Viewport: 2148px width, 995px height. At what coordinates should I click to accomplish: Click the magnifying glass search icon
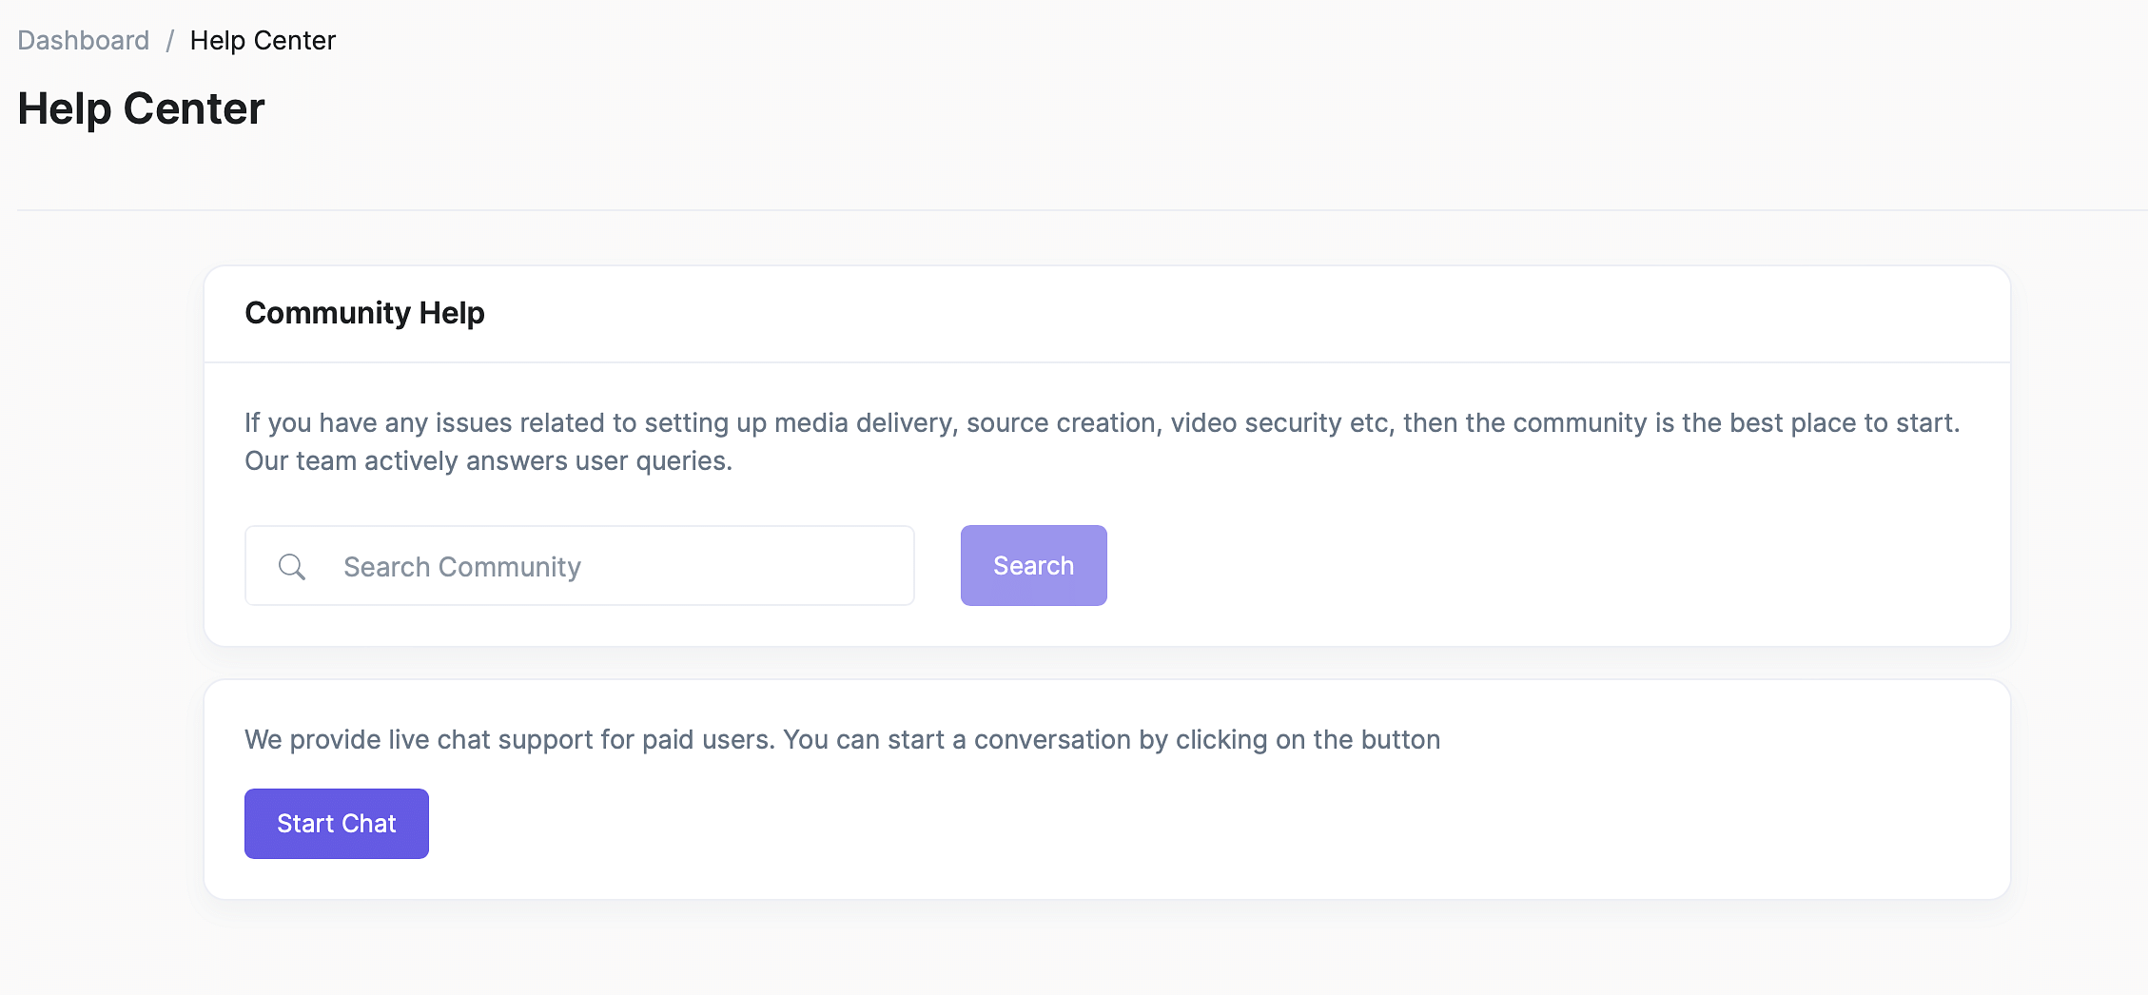click(292, 567)
